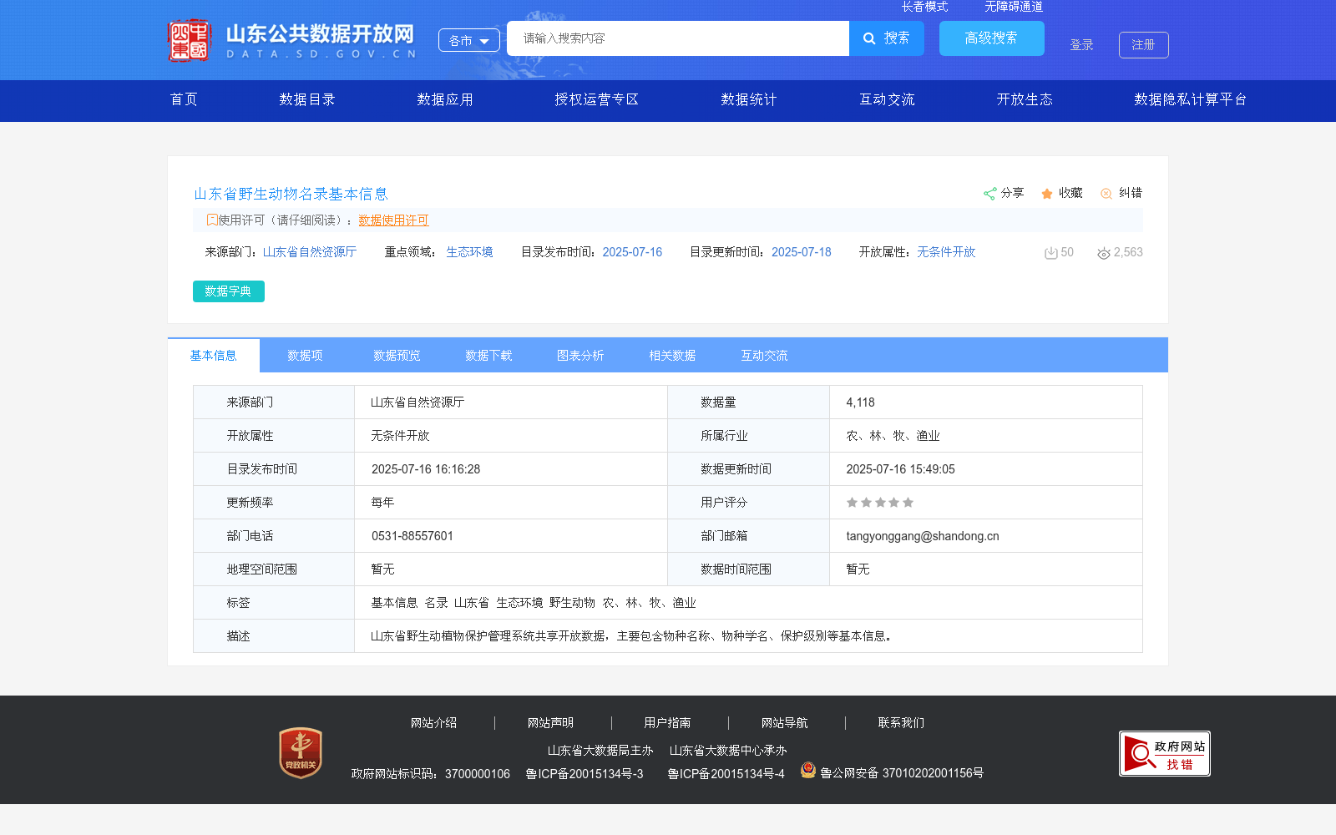The image size is (1336, 835).
Task: Click the 注册 register button
Action: click(1143, 45)
